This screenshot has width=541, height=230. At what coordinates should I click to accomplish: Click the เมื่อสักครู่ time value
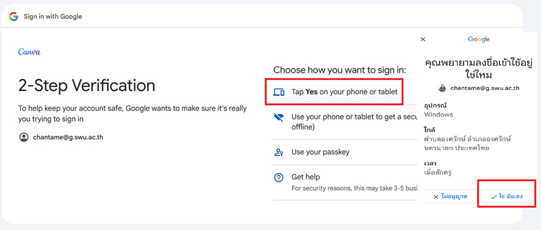pyautogui.click(x=438, y=172)
